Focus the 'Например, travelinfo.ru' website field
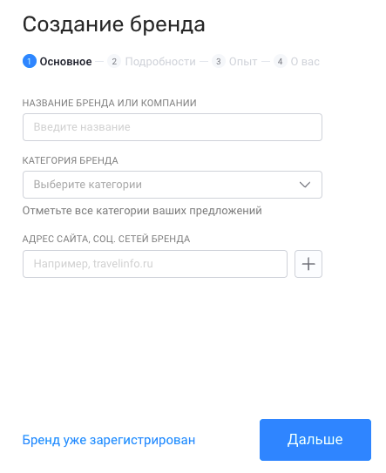 point(155,264)
